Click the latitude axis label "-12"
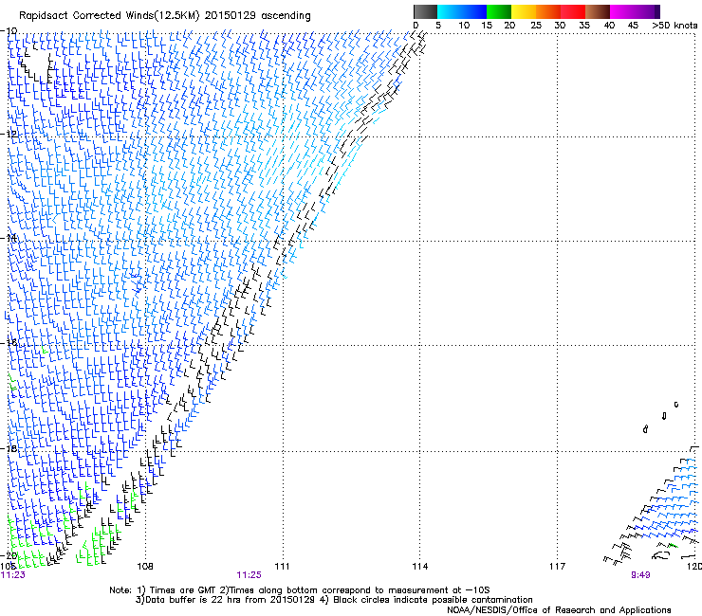This screenshot has height=616, width=702. tap(9, 134)
